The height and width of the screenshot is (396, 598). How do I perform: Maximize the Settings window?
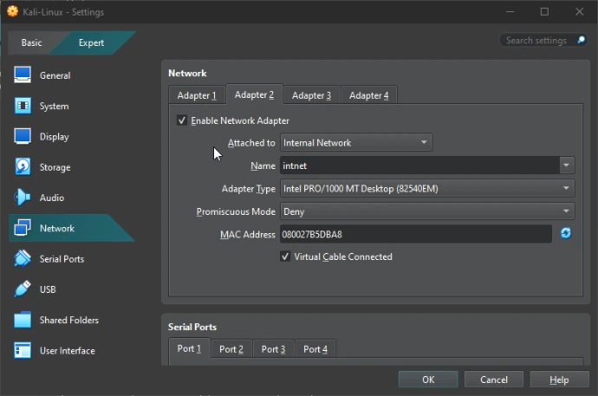click(x=544, y=12)
